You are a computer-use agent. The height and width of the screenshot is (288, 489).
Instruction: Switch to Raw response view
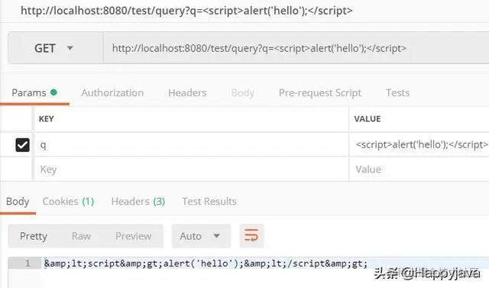pos(81,236)
